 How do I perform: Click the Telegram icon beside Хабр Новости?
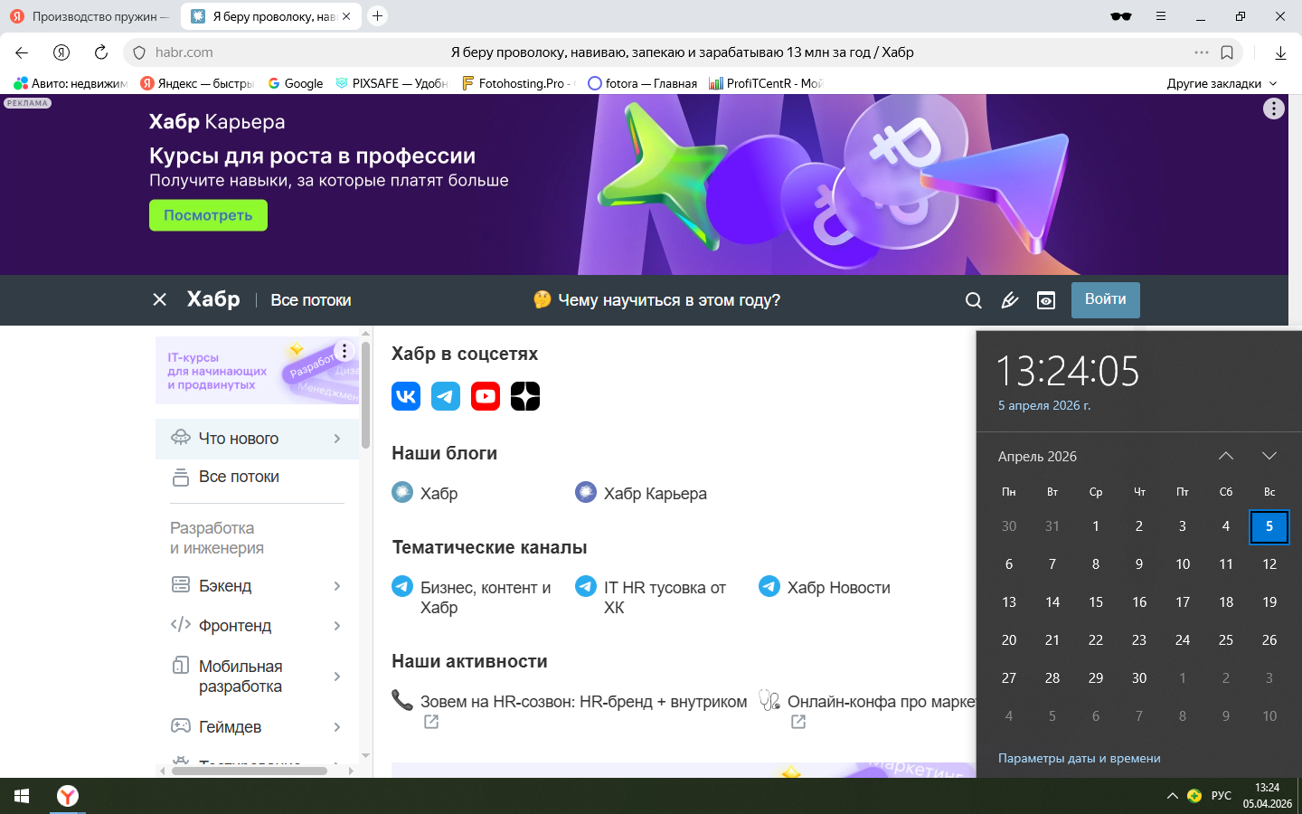click(x=769, y=586)
